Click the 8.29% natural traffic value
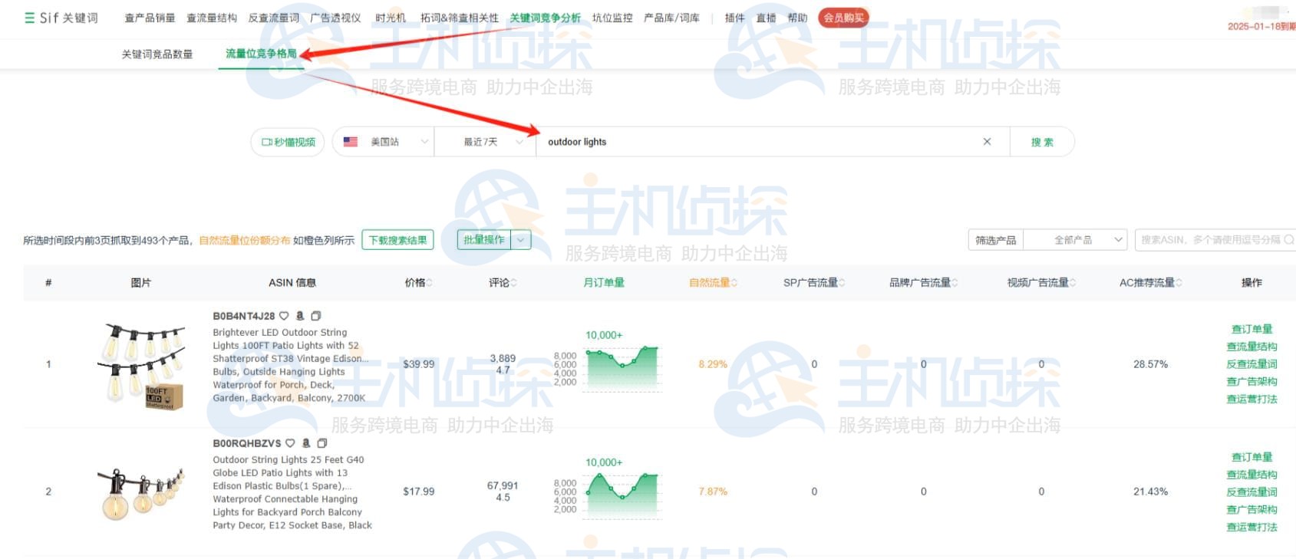The height and width of the screenshot is (559, 1296). tap(713, 364)
